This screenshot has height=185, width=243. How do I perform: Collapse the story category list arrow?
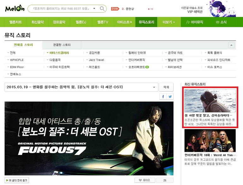tap(231, 45)
